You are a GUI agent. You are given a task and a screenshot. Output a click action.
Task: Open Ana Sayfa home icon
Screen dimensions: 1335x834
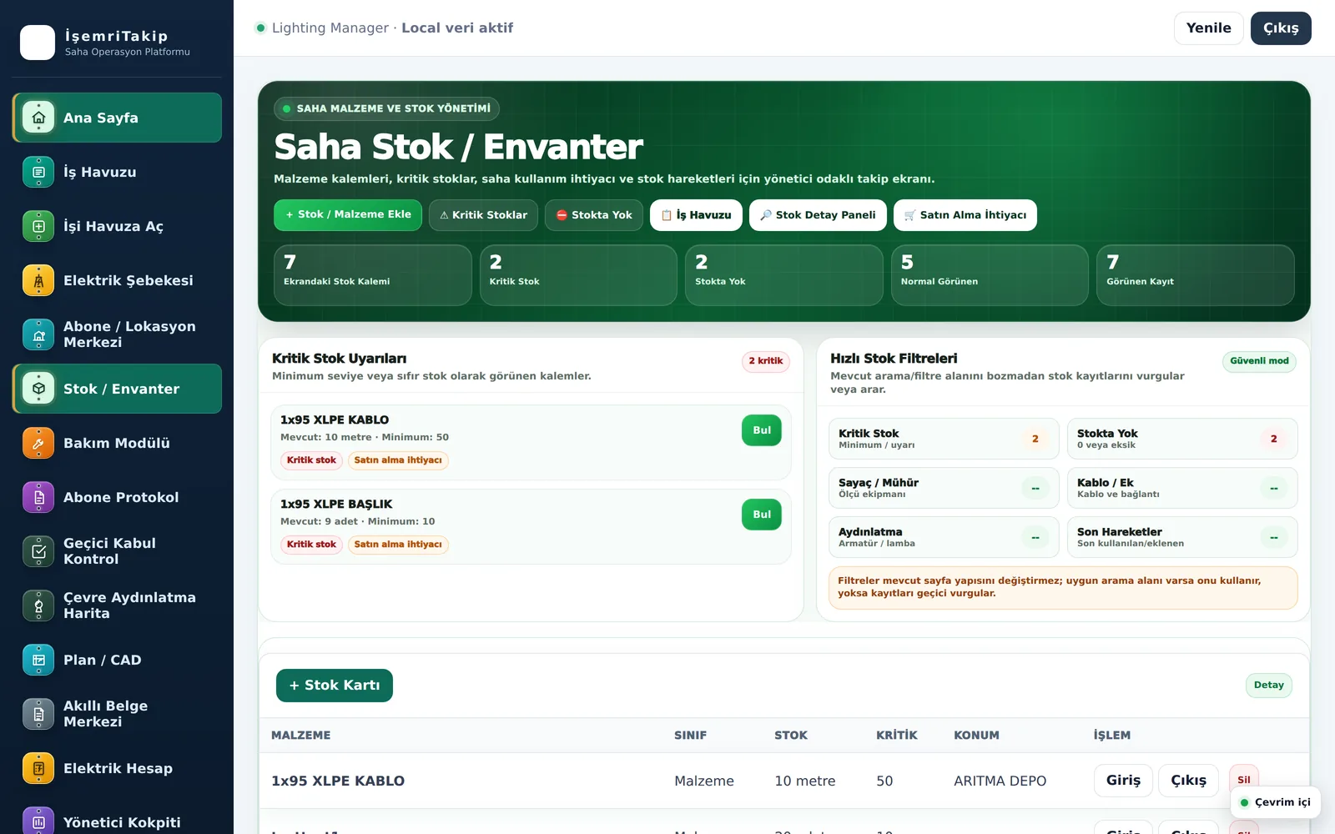coord(38,118)
